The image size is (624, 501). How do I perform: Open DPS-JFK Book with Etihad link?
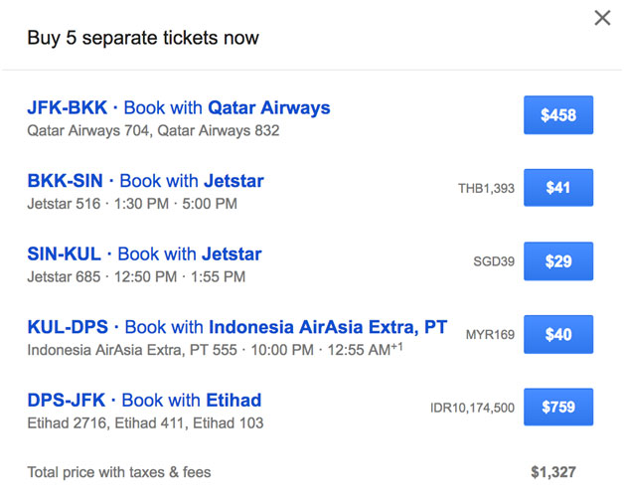[x=144, y=401]
